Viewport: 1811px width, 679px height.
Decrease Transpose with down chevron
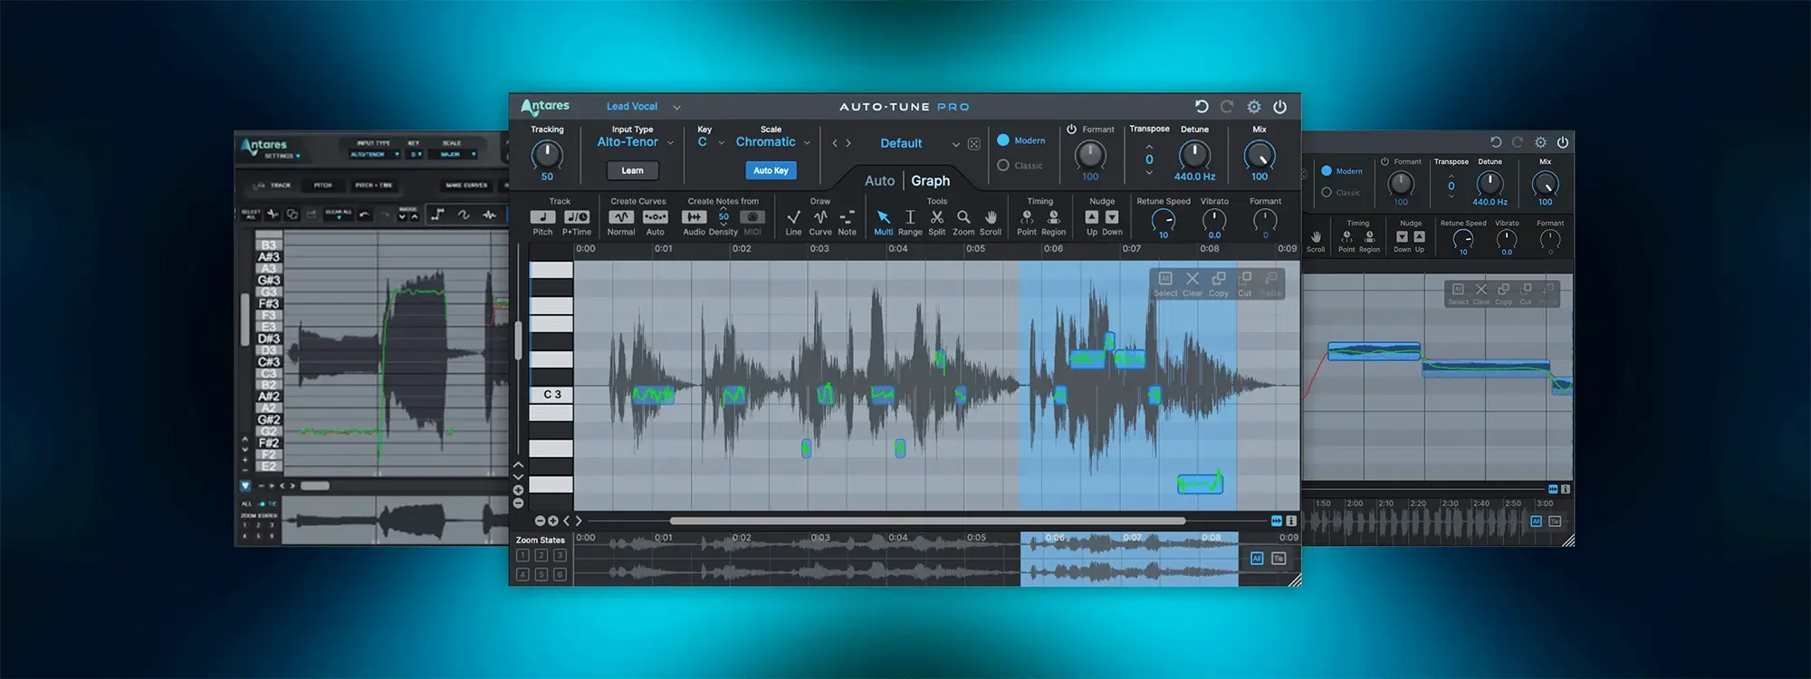[1149, 172]
